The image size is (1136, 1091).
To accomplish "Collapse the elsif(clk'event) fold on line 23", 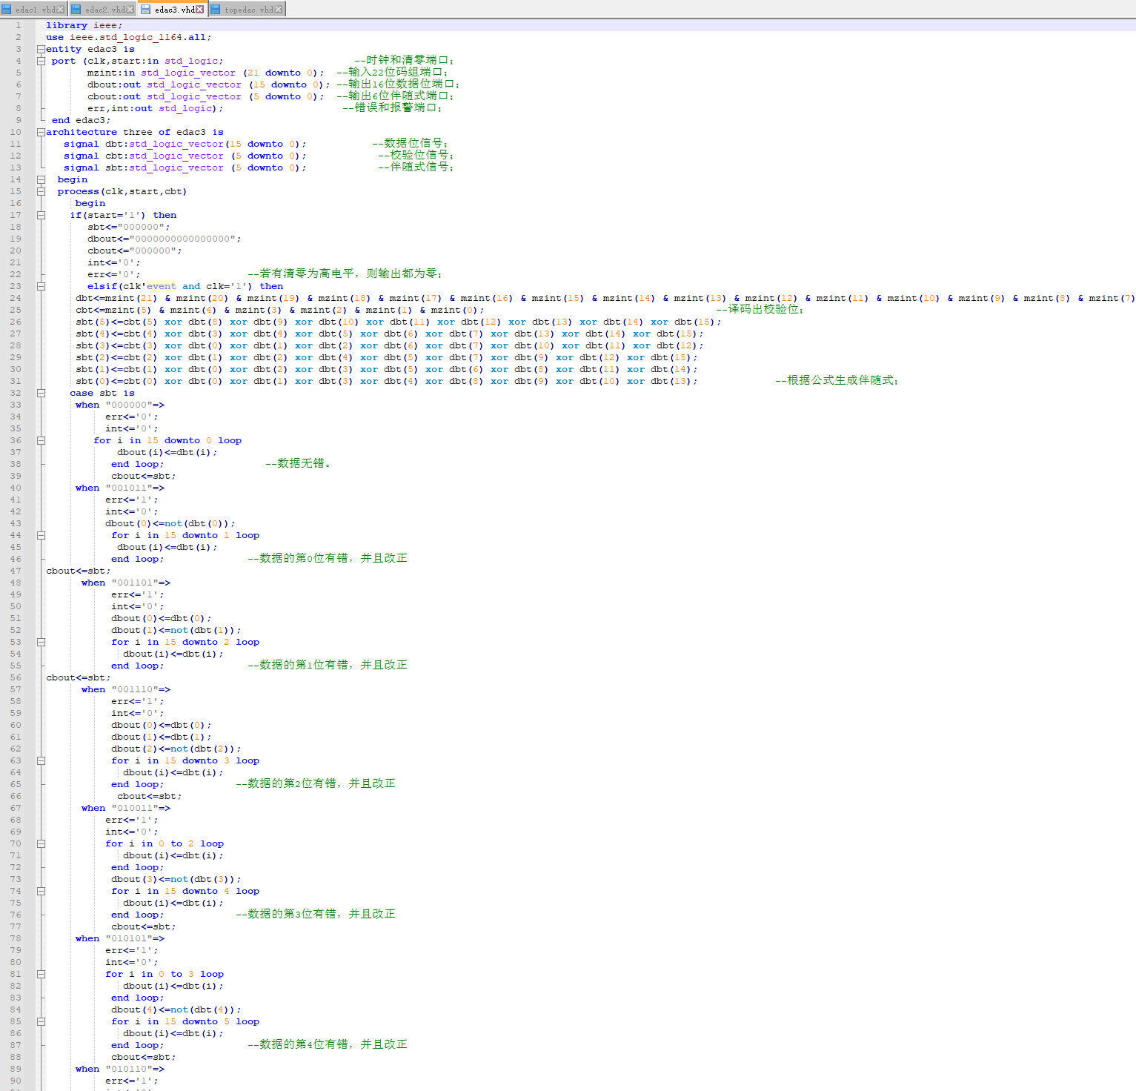I will click(x=41, y=286).
